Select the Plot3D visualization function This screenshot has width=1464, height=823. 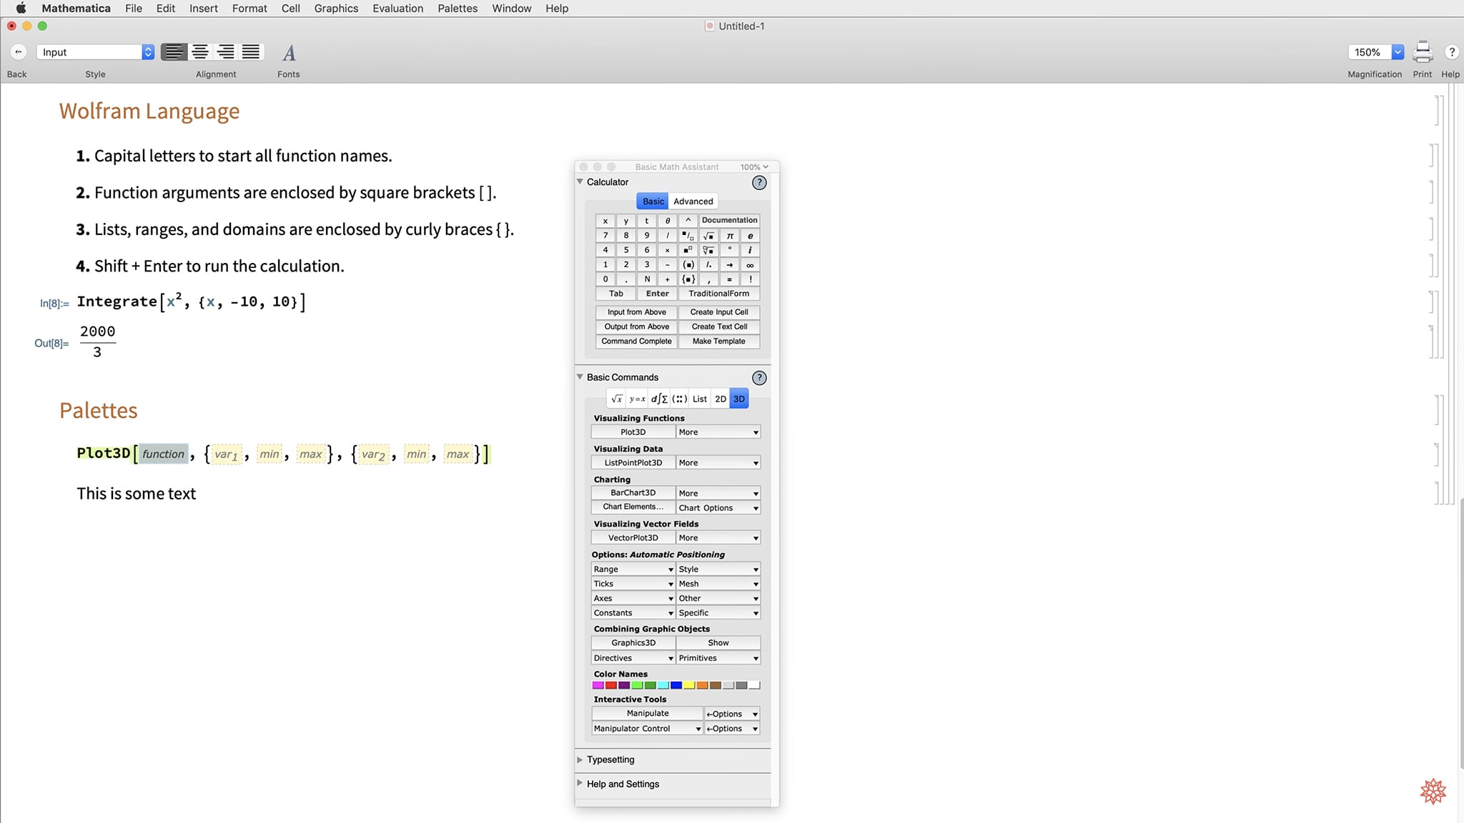633,431
